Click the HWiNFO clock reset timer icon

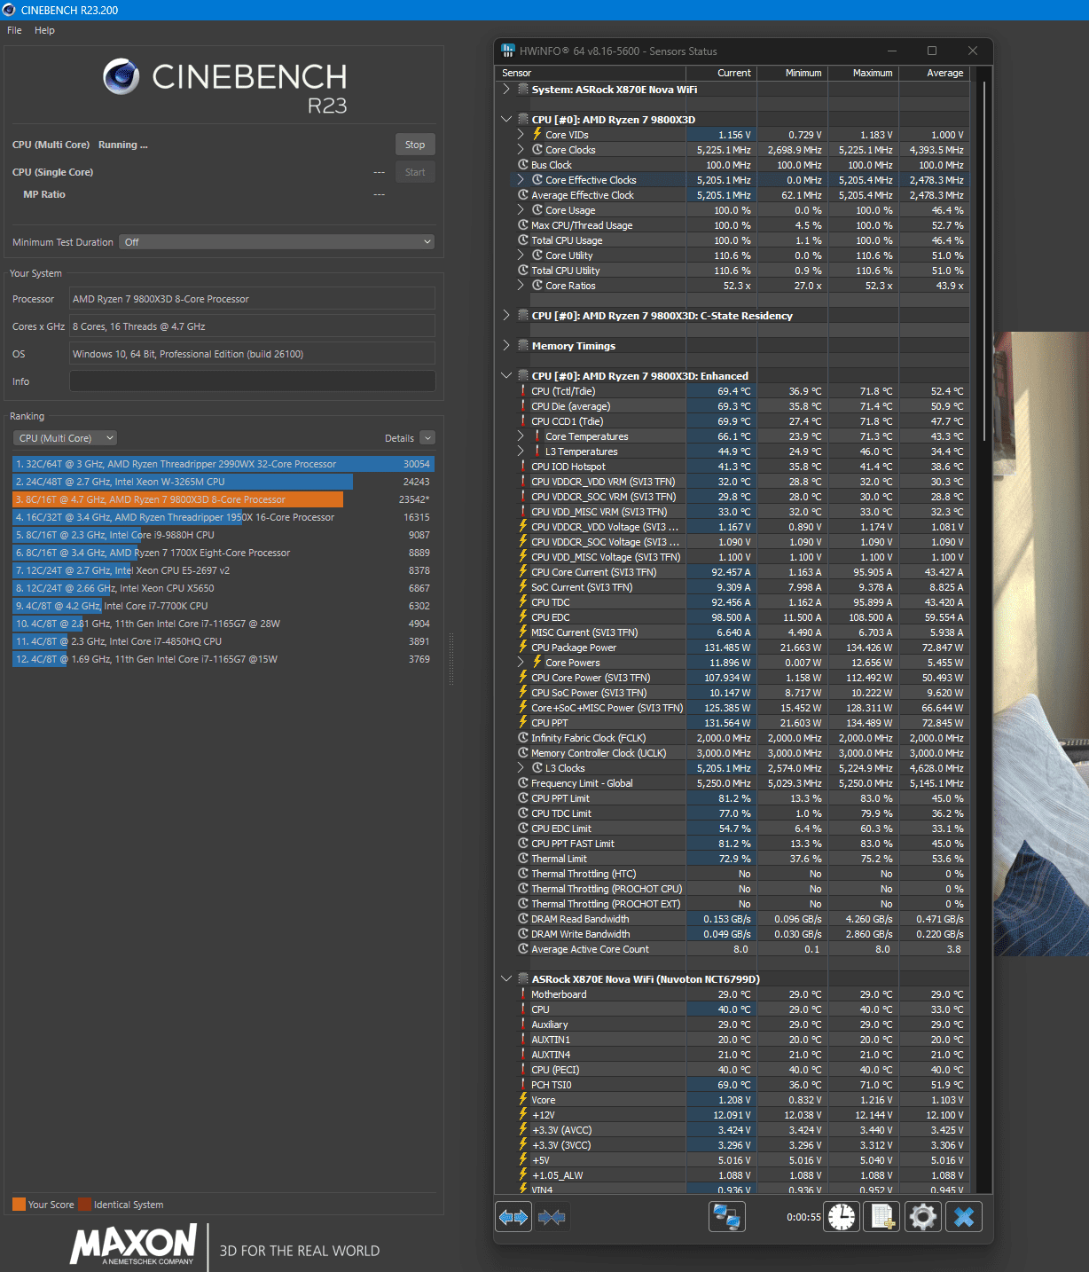[x=842, y=1217]
